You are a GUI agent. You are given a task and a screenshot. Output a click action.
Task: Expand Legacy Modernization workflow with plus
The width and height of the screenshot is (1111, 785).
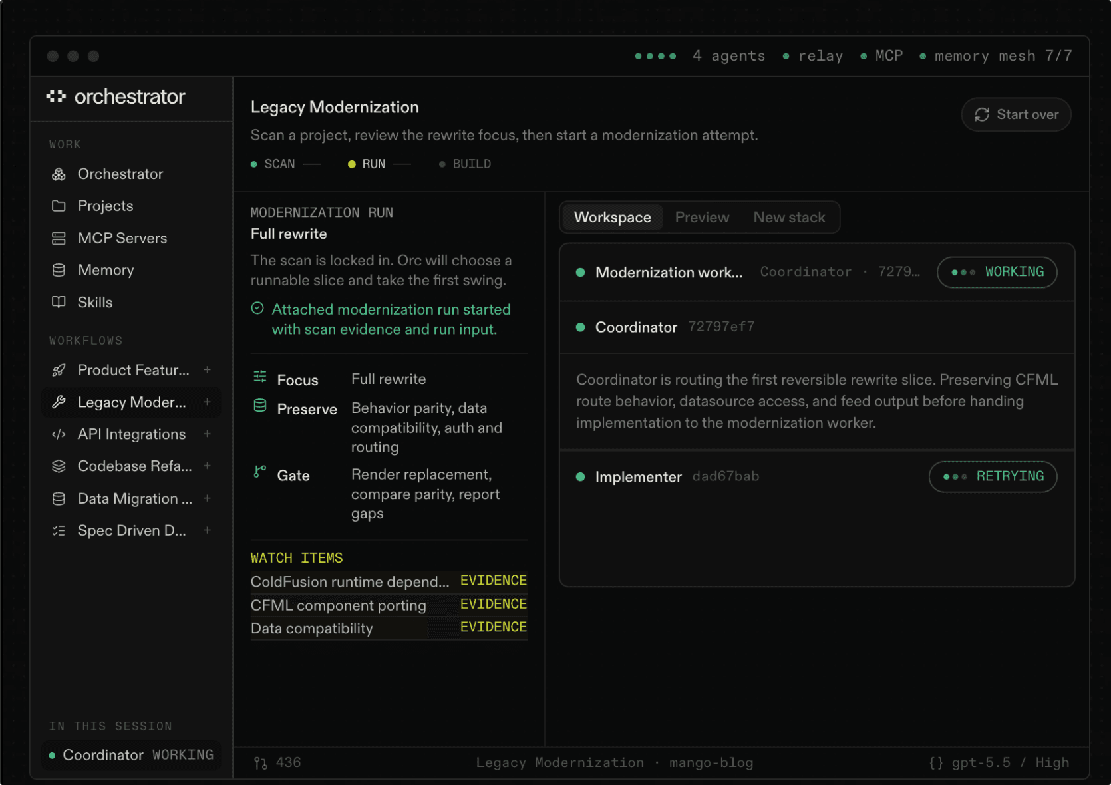tap(208, 402)
